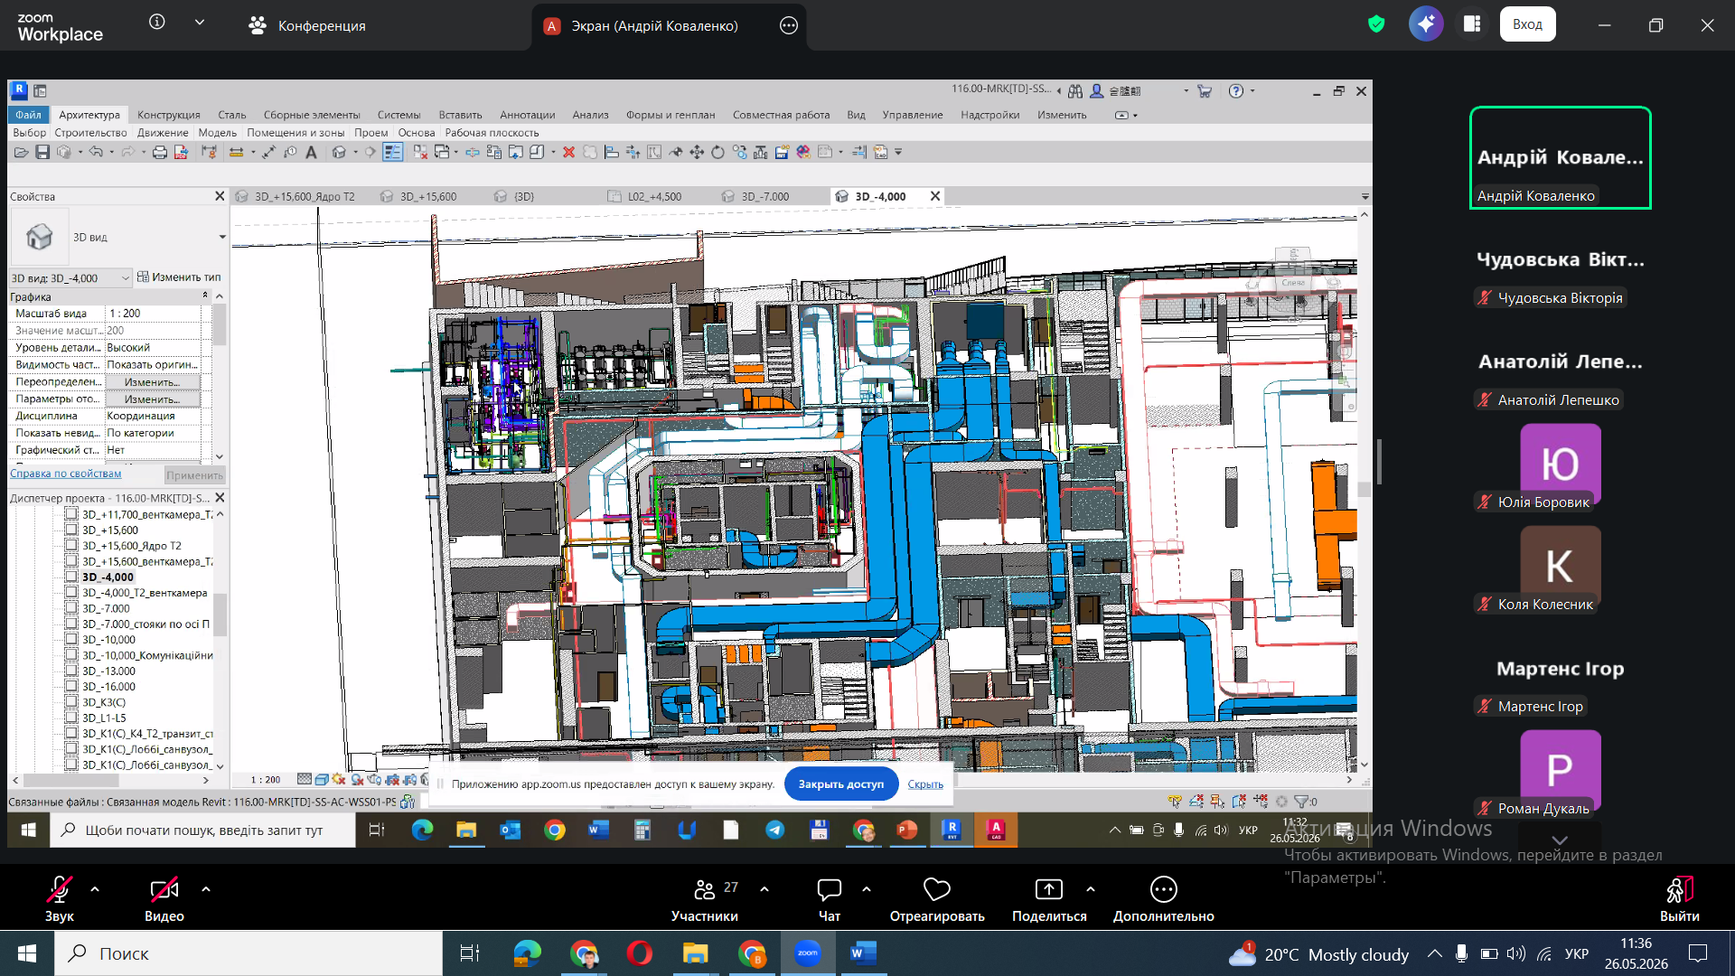Click the Open folder icon in Revit toolbar
1735x976 pixels.
point(21,152)
